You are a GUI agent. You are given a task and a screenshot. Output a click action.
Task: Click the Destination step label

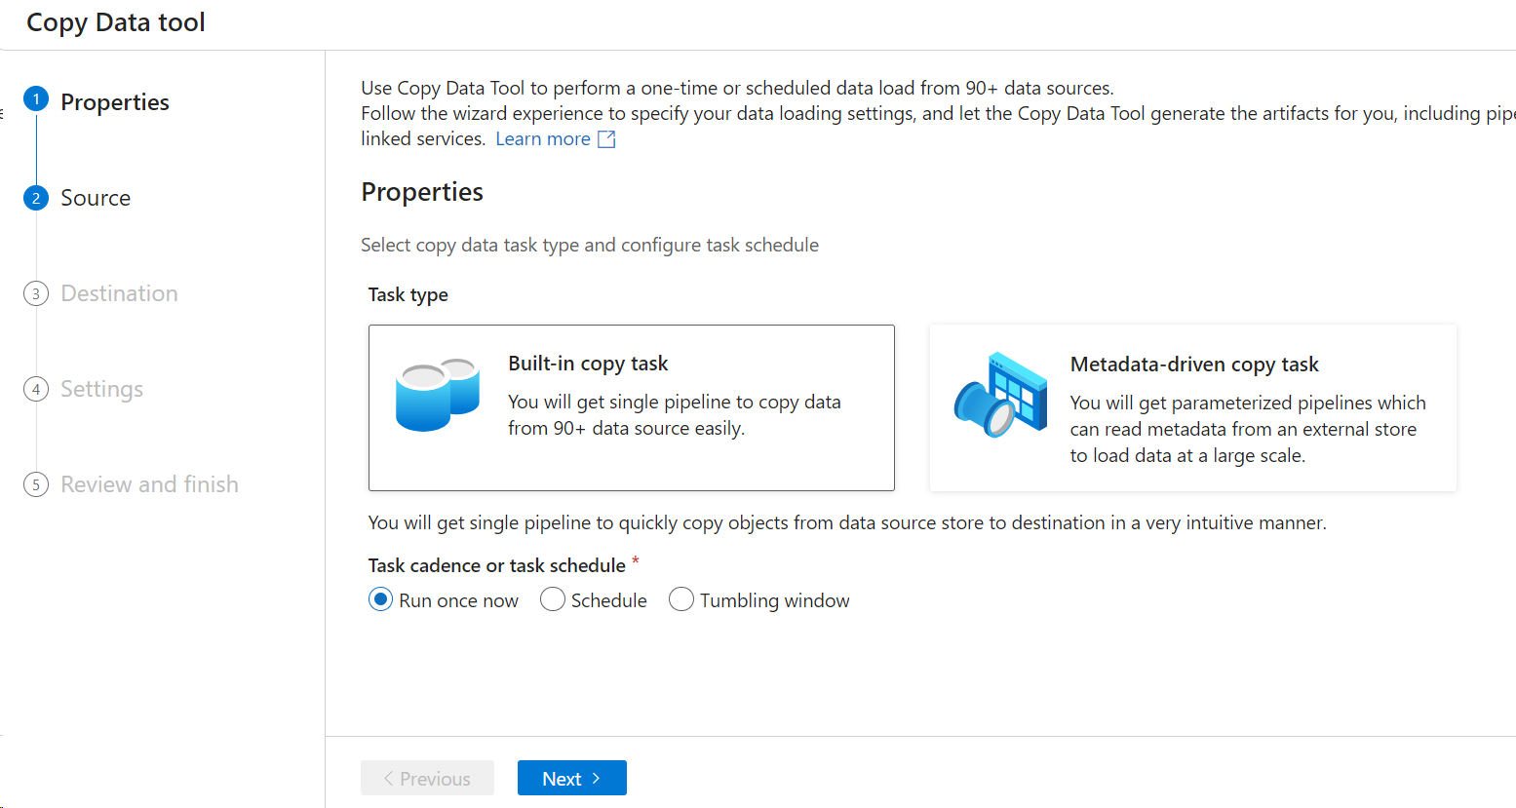coord(119,293)
